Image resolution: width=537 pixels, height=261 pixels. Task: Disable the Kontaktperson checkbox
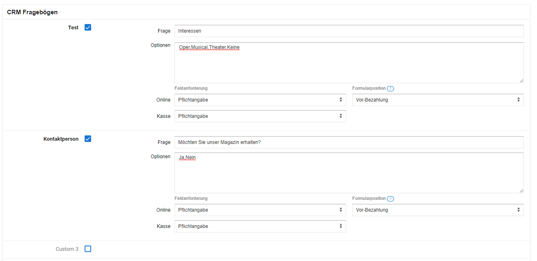[x=88, y=139]
